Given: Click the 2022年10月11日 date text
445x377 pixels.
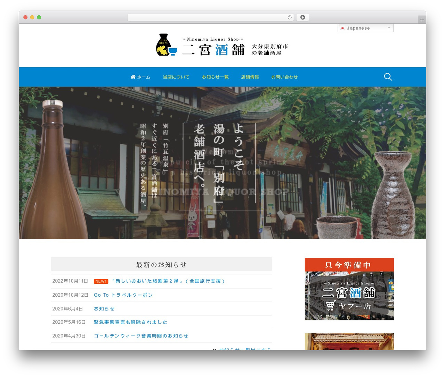Looking at the screenshot, I should tap(70, 281).
